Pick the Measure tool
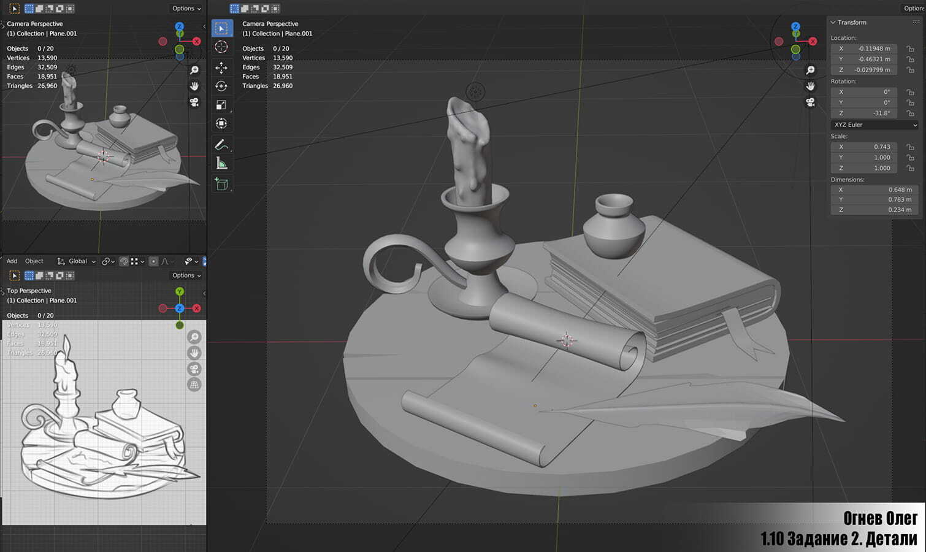Image resolution: width=926 pixels, height=552 pixels. 221,163
